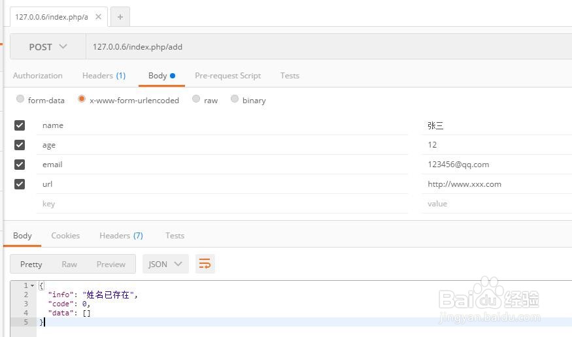Toggle the url parameter checkbox
This screenshot has height=337, width=572.
click(20, 184)
